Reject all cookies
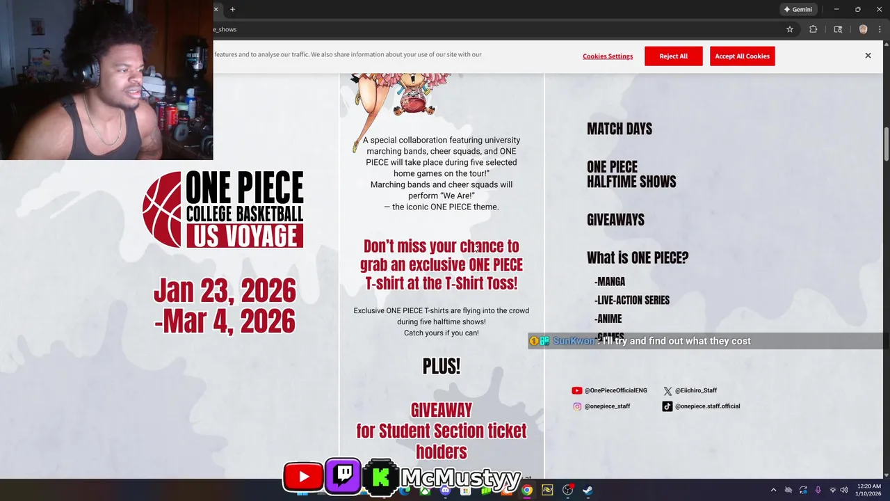The height and width of the screenshot is (501, 890). pyautogui.click(x=673, y=56)
